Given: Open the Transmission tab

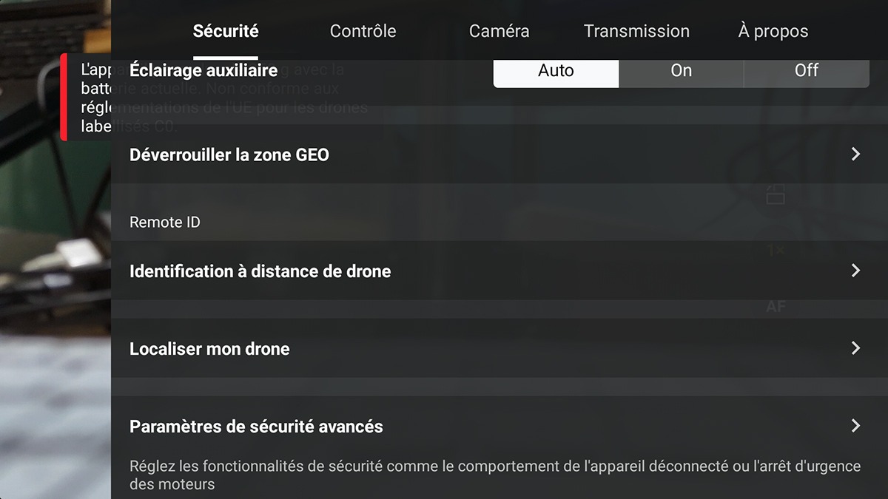Looking at the screenshot, I should click(x=636, y=31).
